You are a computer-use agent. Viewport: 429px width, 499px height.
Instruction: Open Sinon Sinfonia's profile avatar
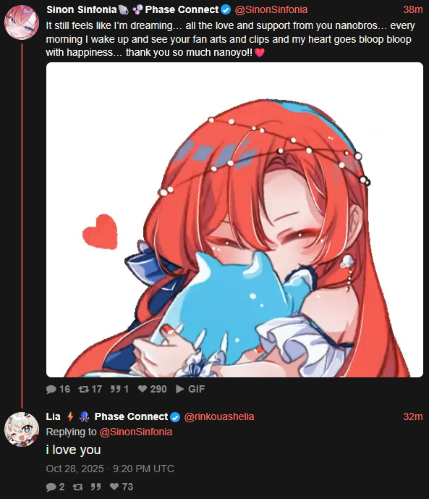click(22, 22)
